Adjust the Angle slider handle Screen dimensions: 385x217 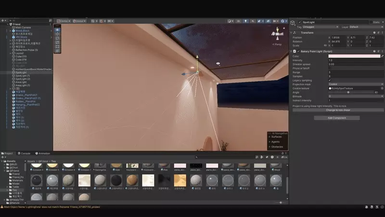[x=348, y=92]
